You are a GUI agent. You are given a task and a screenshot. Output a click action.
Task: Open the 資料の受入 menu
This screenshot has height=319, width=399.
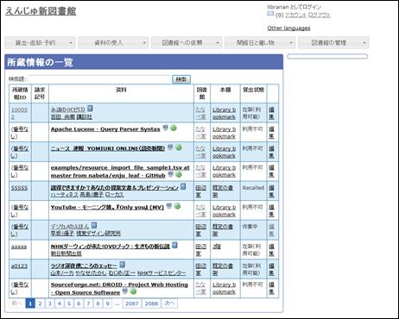click(x=113, y=43)
